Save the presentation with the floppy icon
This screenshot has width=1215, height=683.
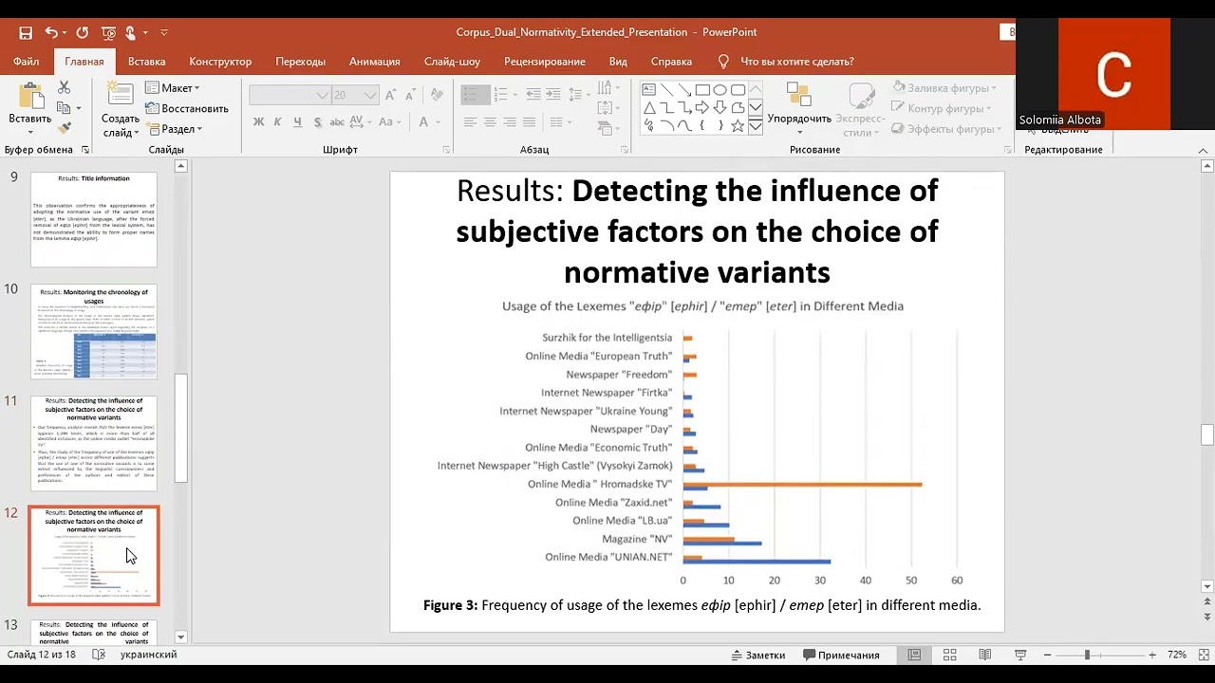(26, 32)
